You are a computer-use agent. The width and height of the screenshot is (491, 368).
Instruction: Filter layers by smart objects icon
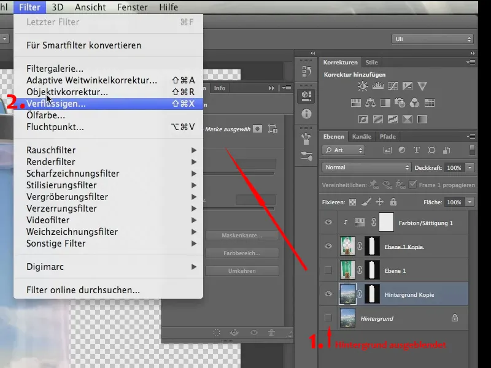(447, 150)
